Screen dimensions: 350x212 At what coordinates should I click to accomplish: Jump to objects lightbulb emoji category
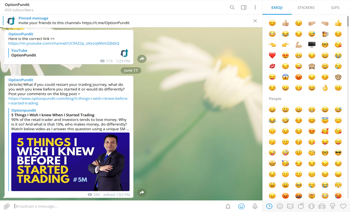pos(333,206)
